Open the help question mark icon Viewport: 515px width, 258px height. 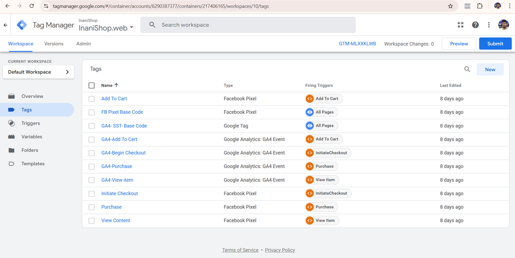coord(475,25)
